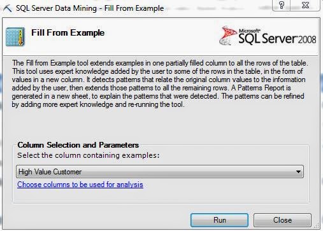Open help with the question mark button

(282, 5)
